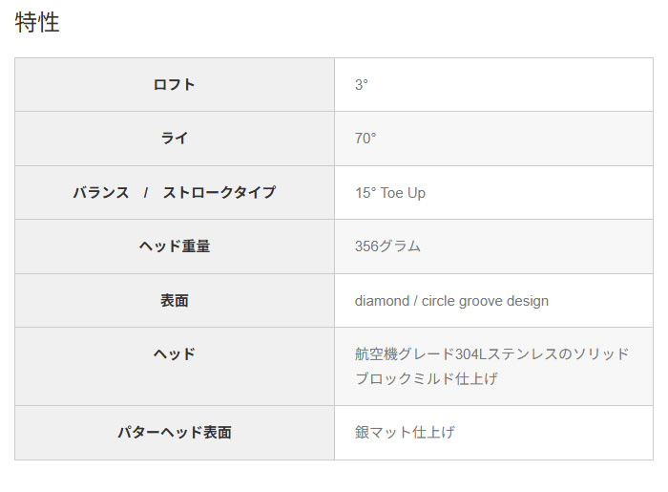The image size is (668, 492).
Task: Click the パターヘッド表面 row label
Action: (174, 432)
